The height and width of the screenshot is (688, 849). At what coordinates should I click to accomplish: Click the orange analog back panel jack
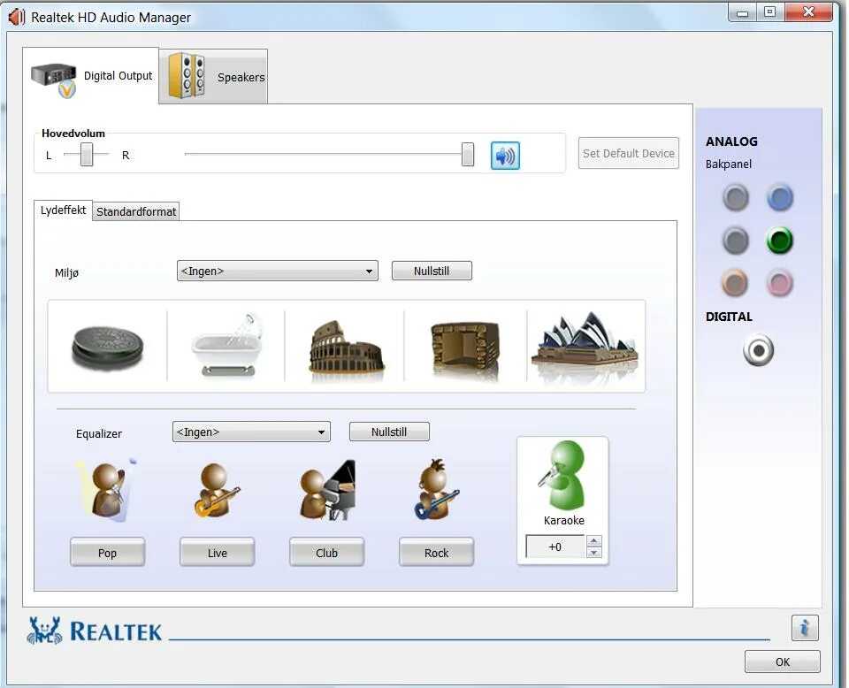pyautogui.click(x=735, y=283)
